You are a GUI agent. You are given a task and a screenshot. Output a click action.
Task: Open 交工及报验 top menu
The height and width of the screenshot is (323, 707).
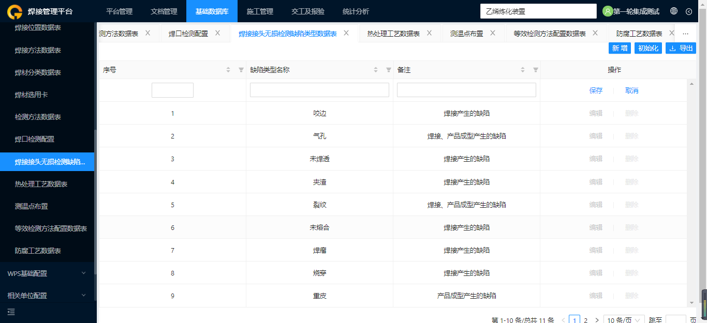click(308, 11)
